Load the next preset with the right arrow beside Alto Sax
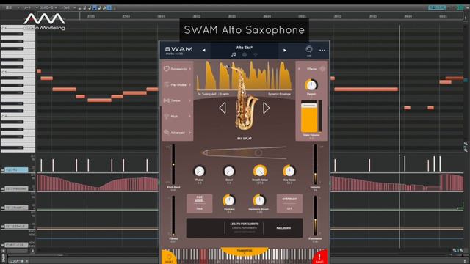The width and height of the screenshot is (470, 264). [285, 51]
